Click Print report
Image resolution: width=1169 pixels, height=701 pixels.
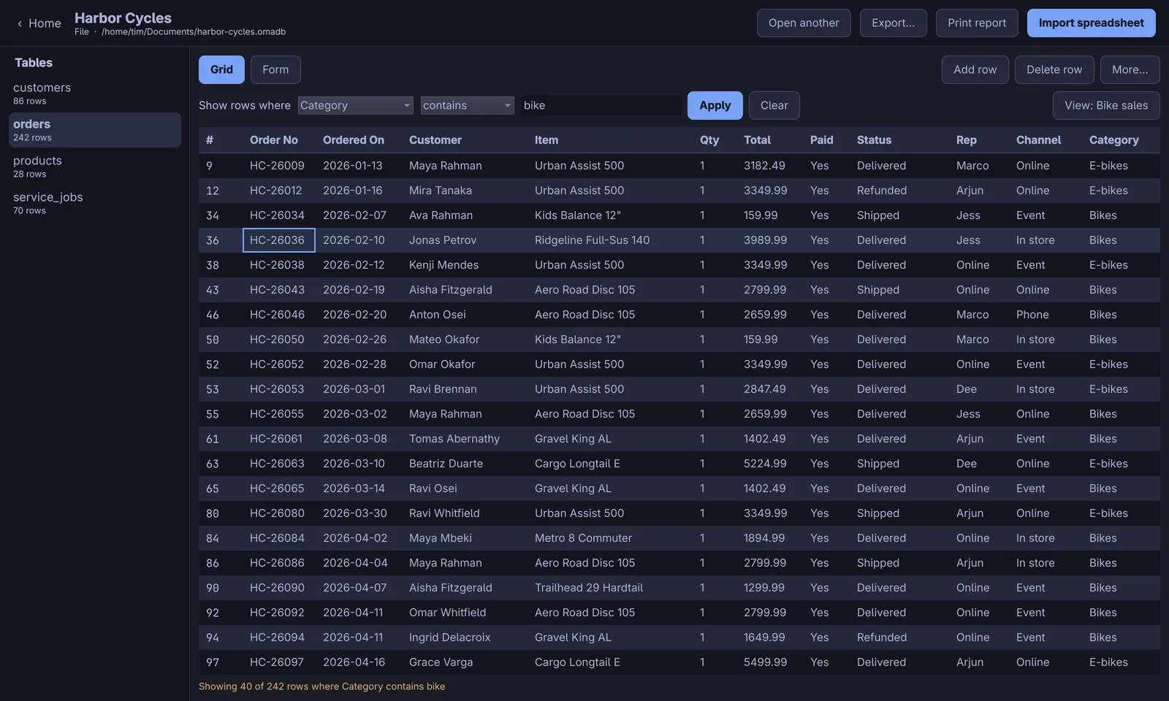977,23
